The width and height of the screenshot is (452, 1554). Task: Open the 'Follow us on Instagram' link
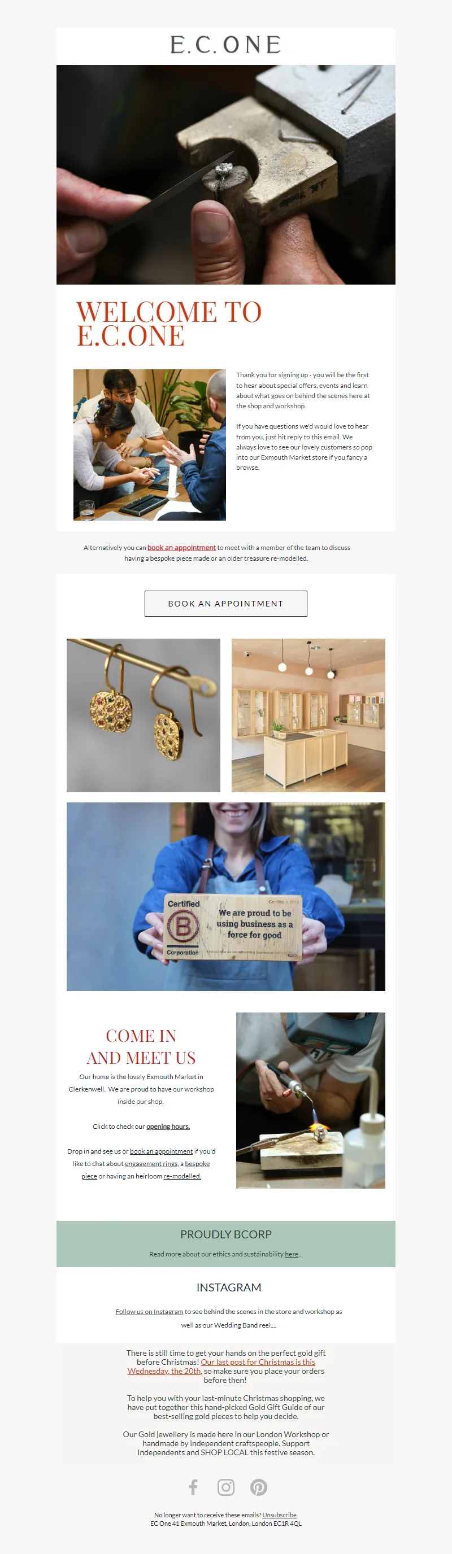150,1312
